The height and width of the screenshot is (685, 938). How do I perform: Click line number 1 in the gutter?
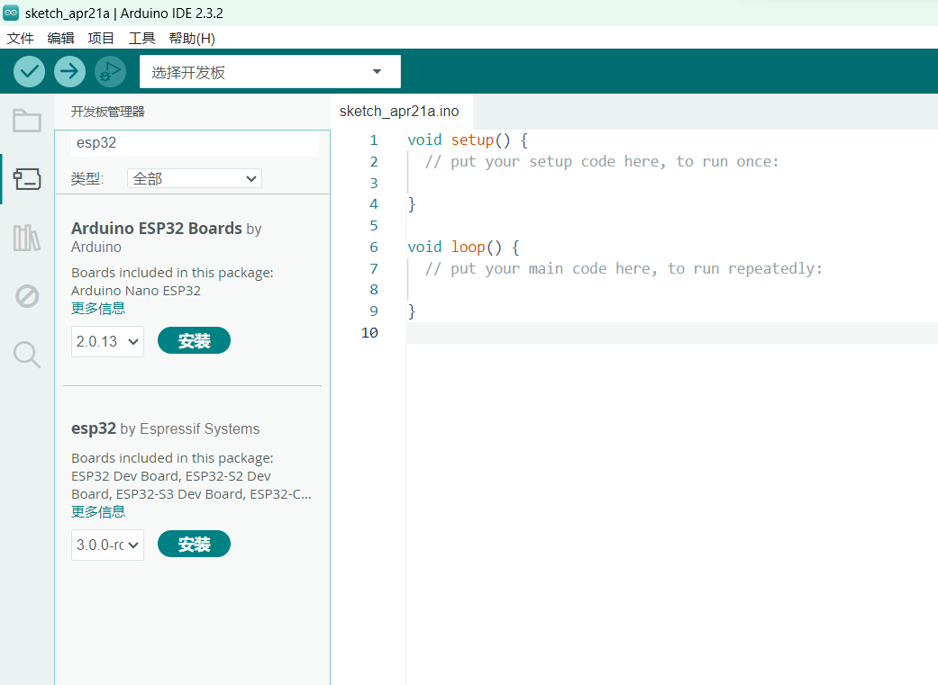pos(374,140)
